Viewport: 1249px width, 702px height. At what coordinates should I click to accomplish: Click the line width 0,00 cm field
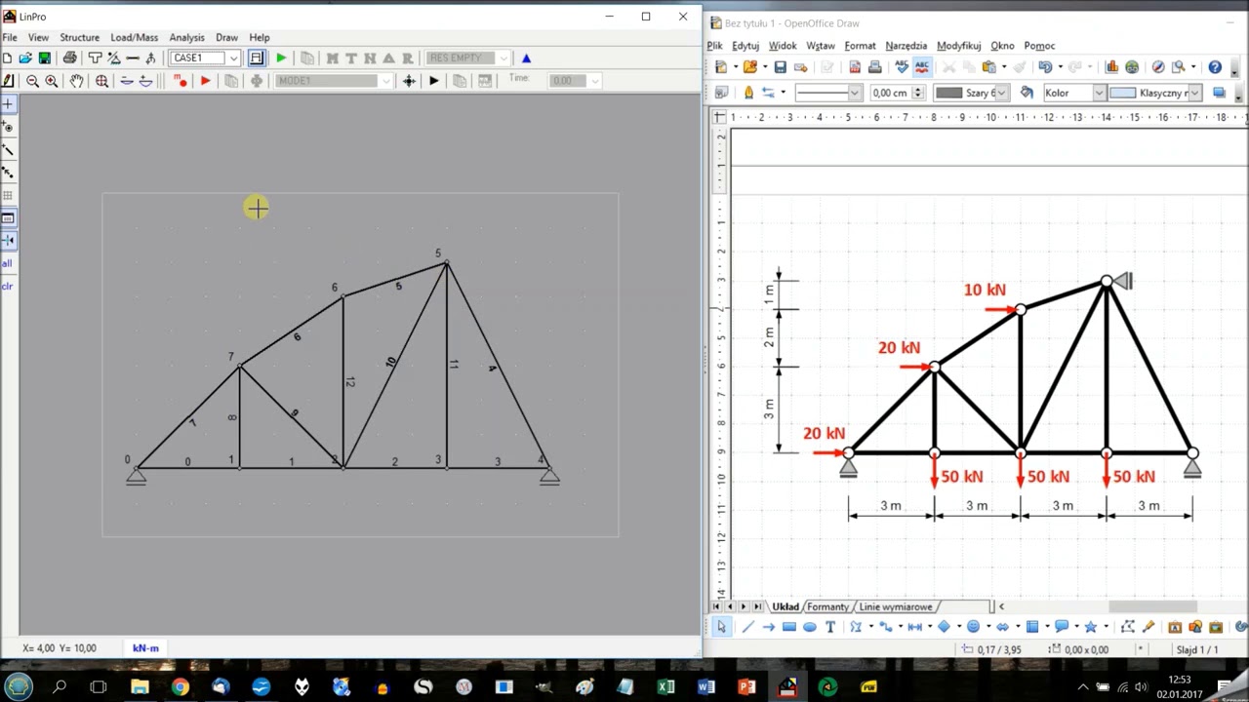point(889,93)
